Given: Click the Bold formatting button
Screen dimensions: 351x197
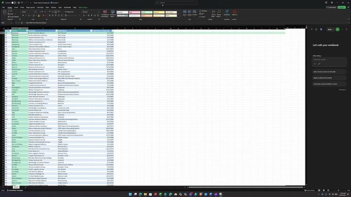Looking at the screenshot, I should (23, 16).
